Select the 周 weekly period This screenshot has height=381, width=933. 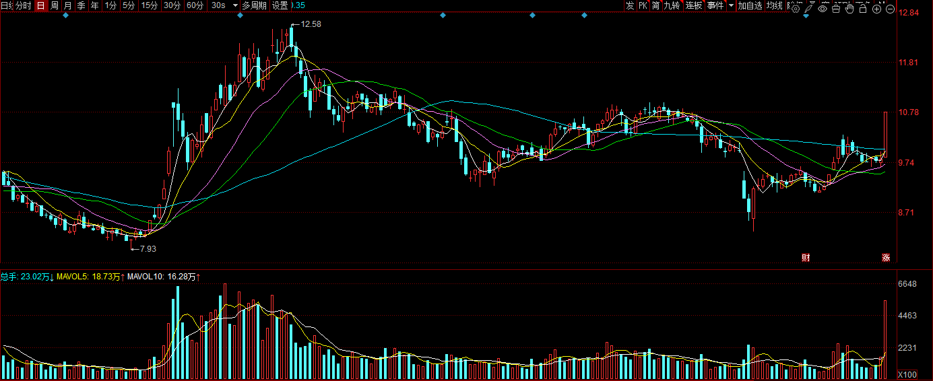click(x=55, y=5)
